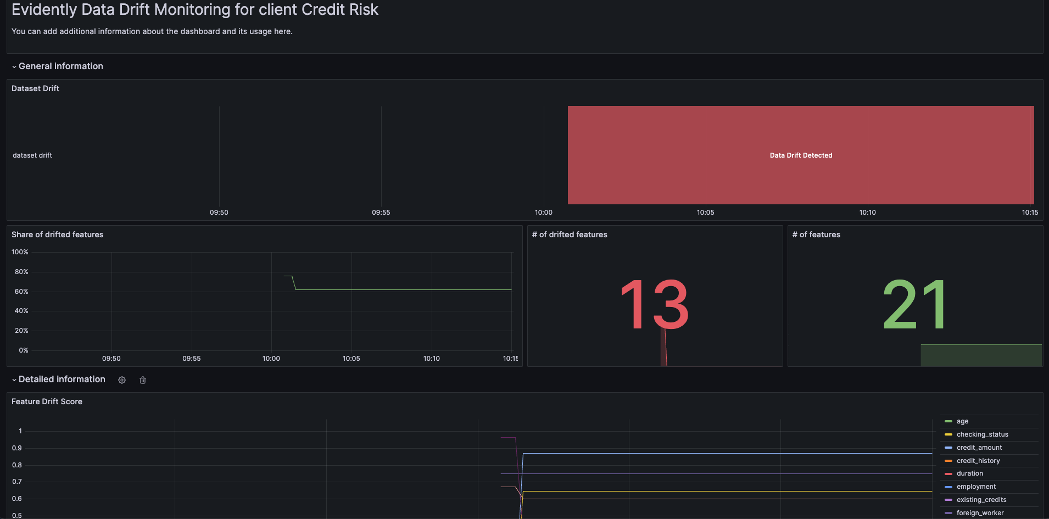Toggle the credit_amount series in legend
This screenshot has width=1049, height=519.
point(979,448)
